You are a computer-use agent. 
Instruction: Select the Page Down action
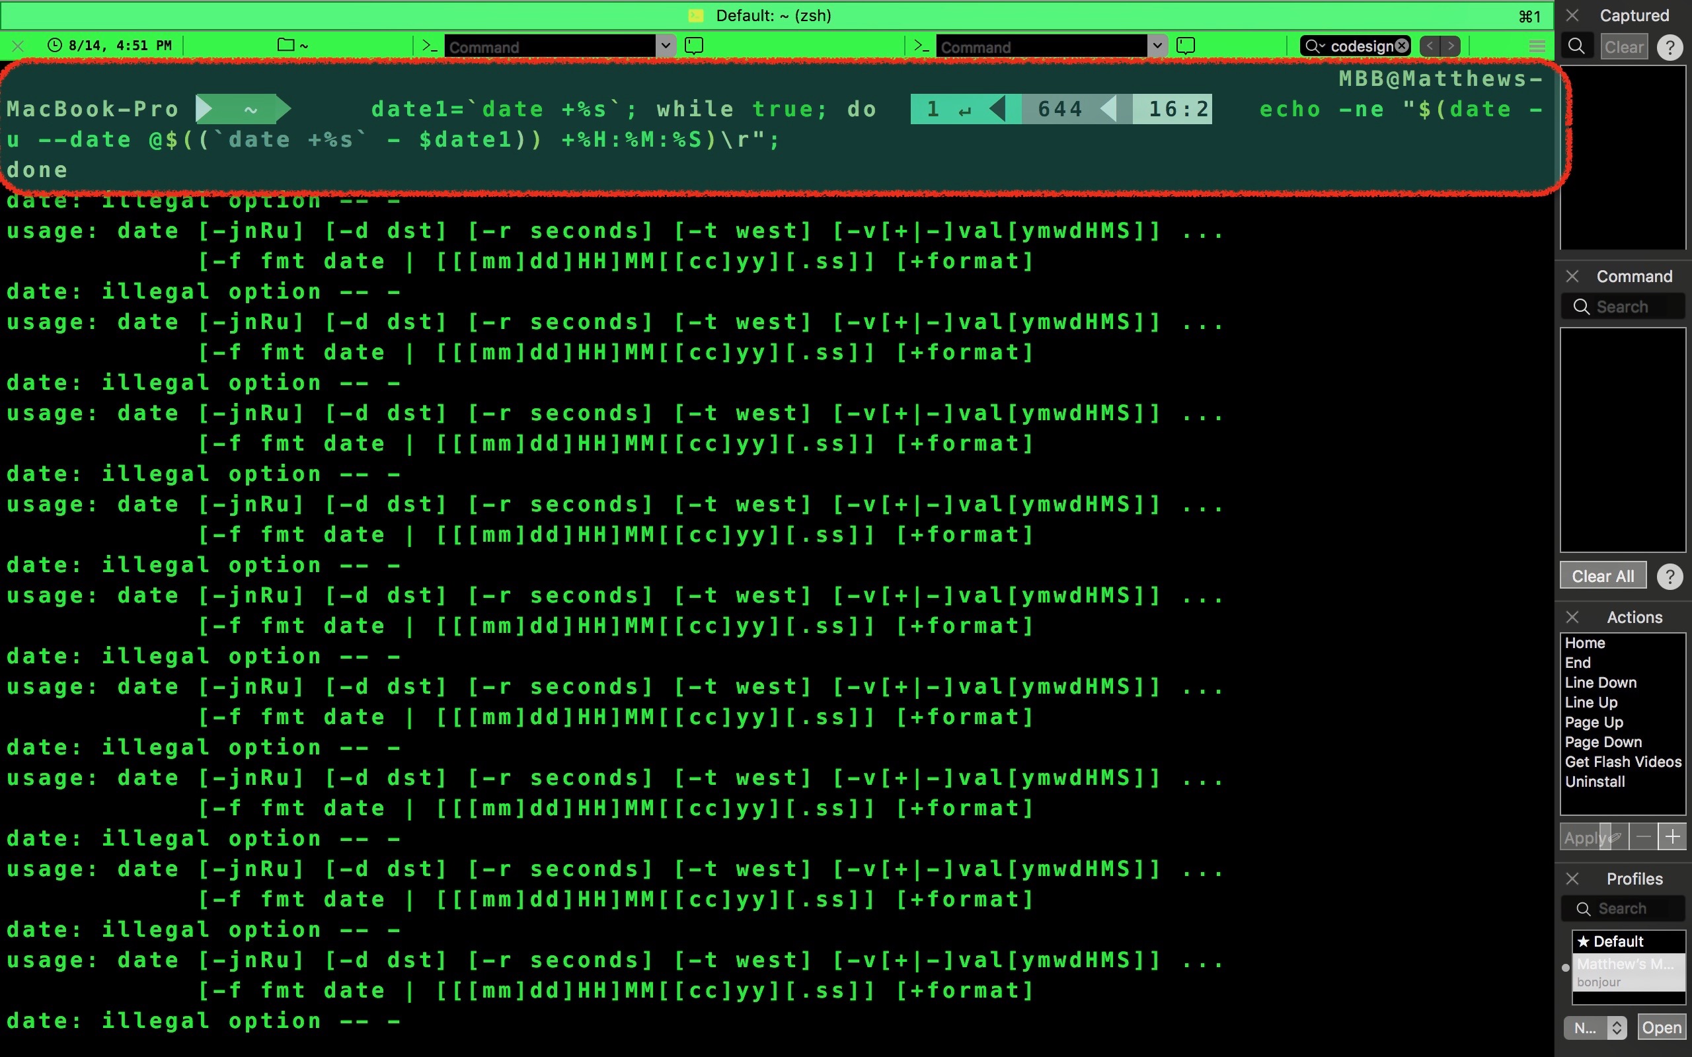(1603, 742)
